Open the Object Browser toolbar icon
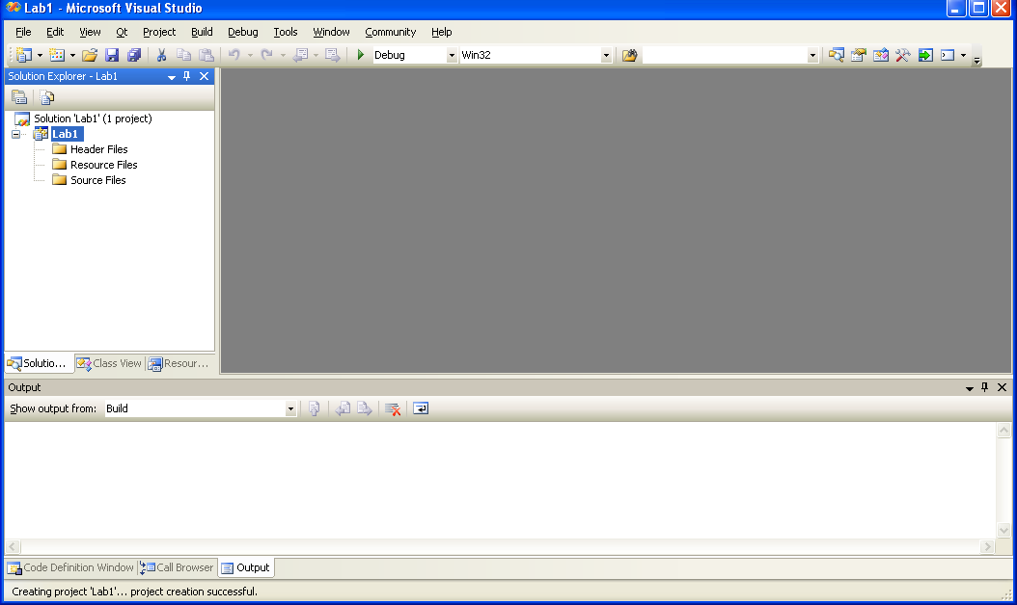Image resolution: width=1017 pixels, height=605 pixels. pyautogui.click(x=880, y=55)
